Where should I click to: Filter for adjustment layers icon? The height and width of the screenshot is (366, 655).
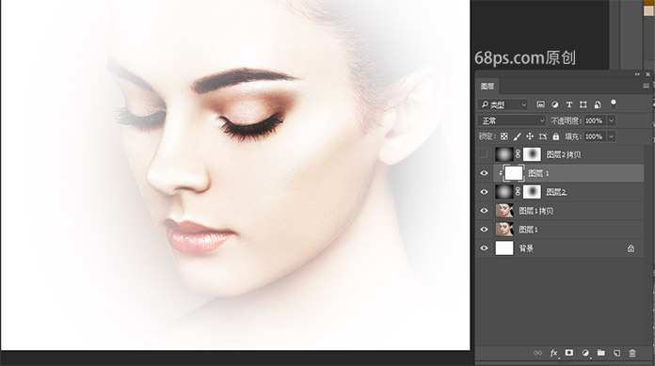(x=554, y=104)
